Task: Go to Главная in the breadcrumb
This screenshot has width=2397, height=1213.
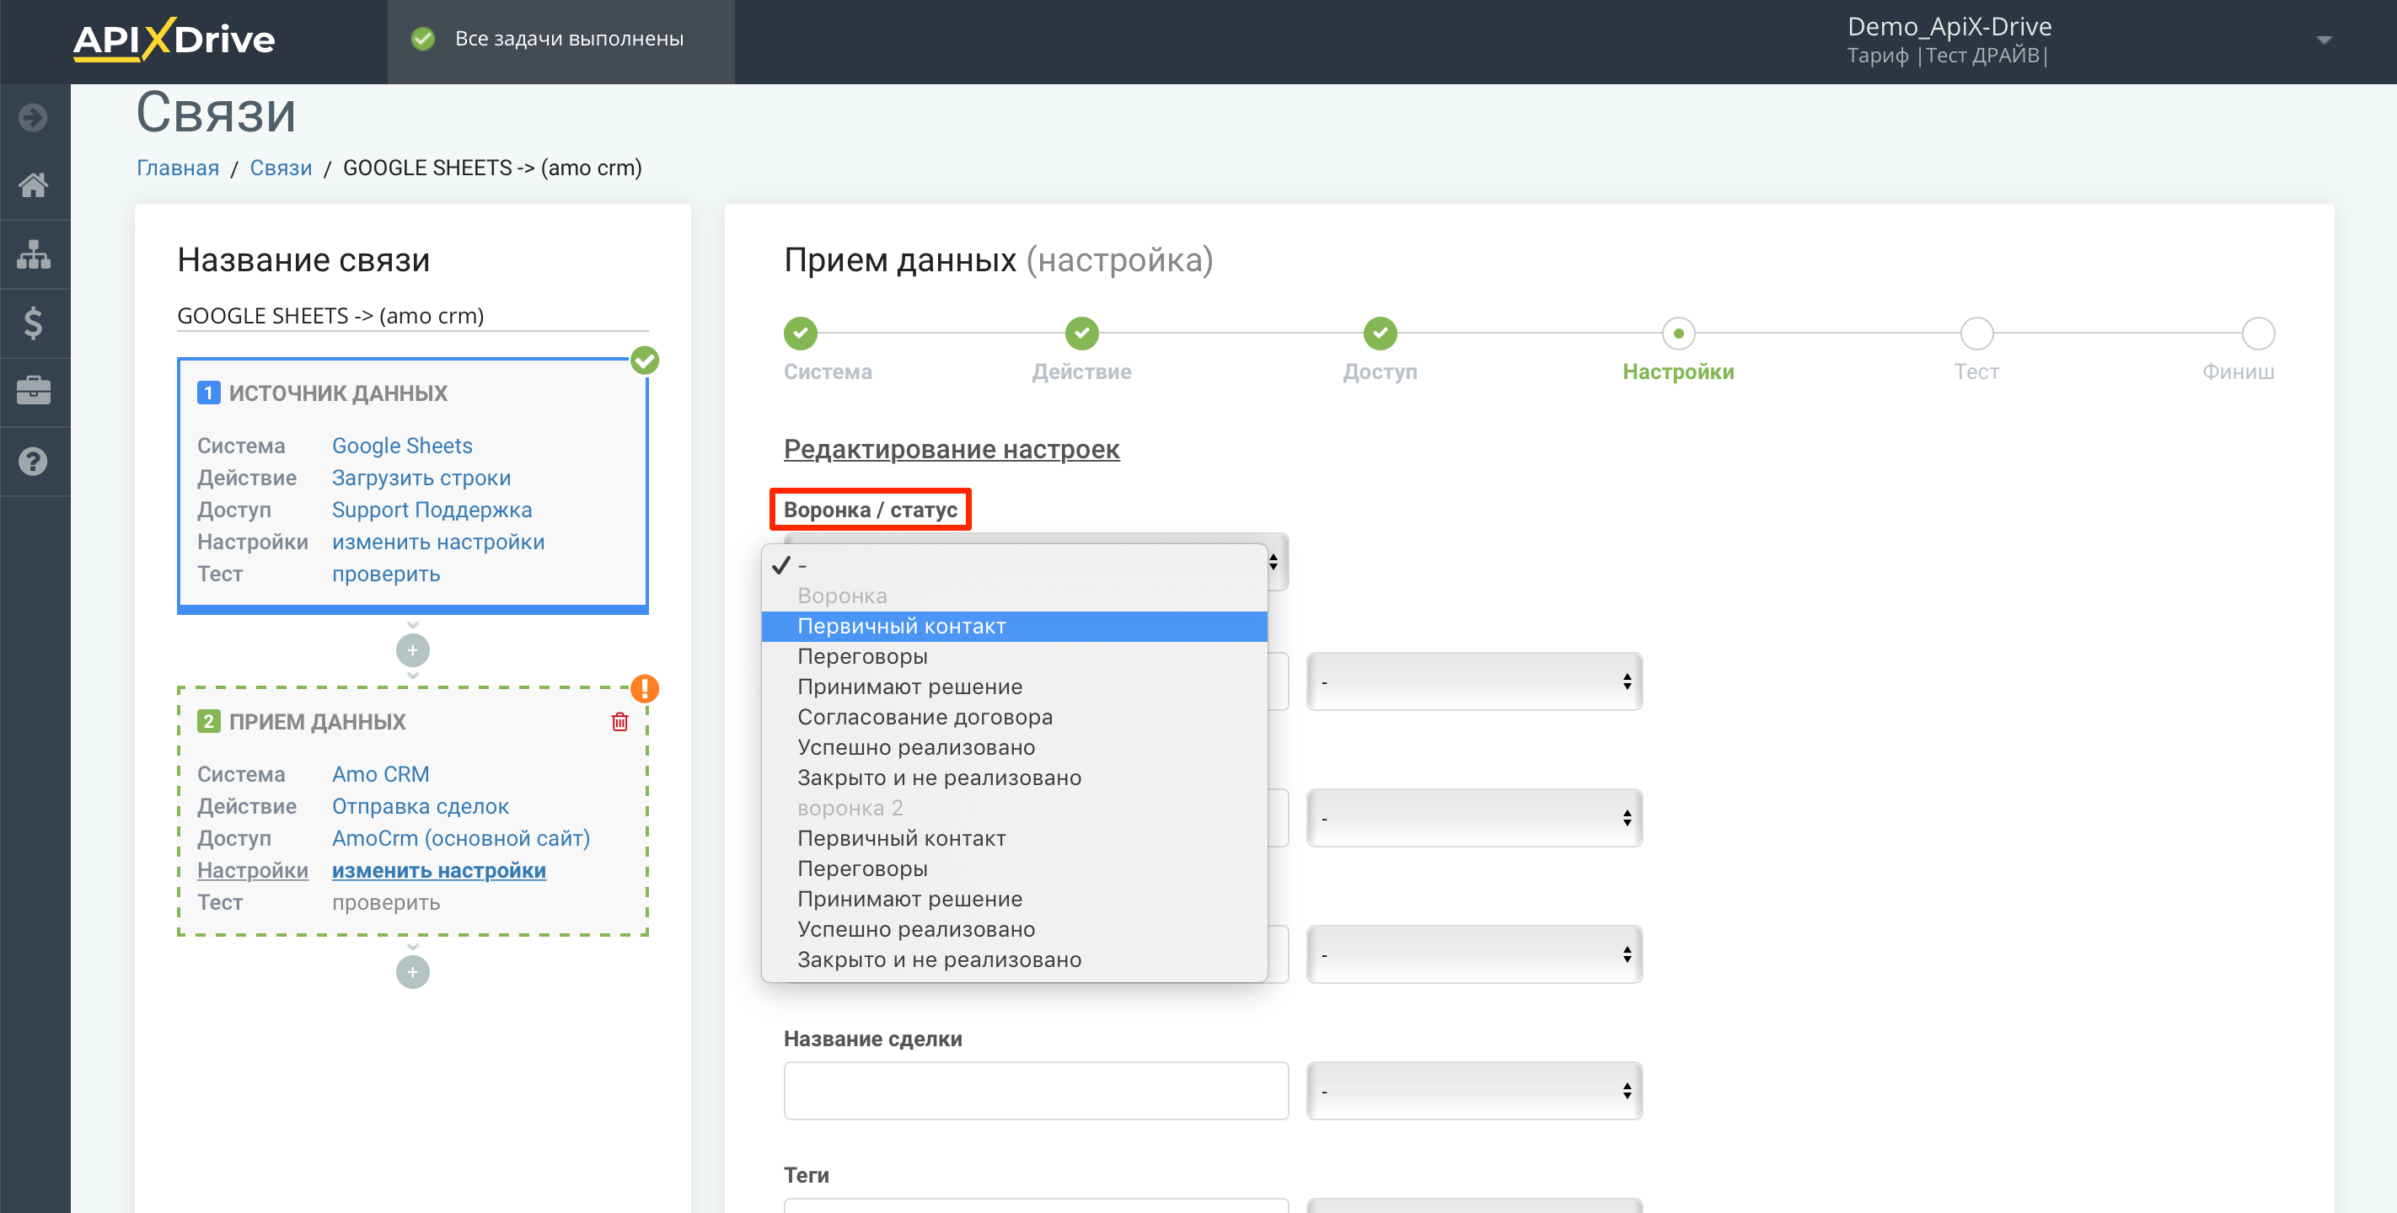Action: 178,168
